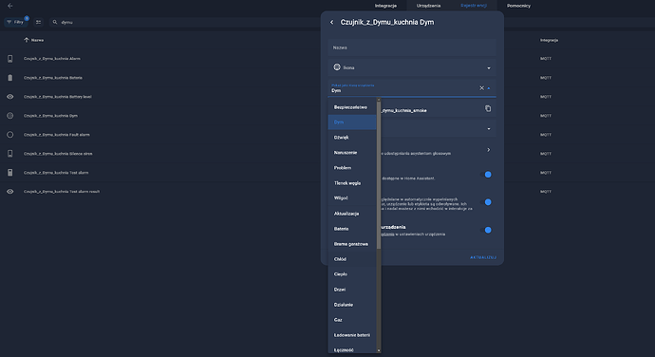
Task: Expand the dropdown below the entity ID field
Action: click(x=489, y=129)
